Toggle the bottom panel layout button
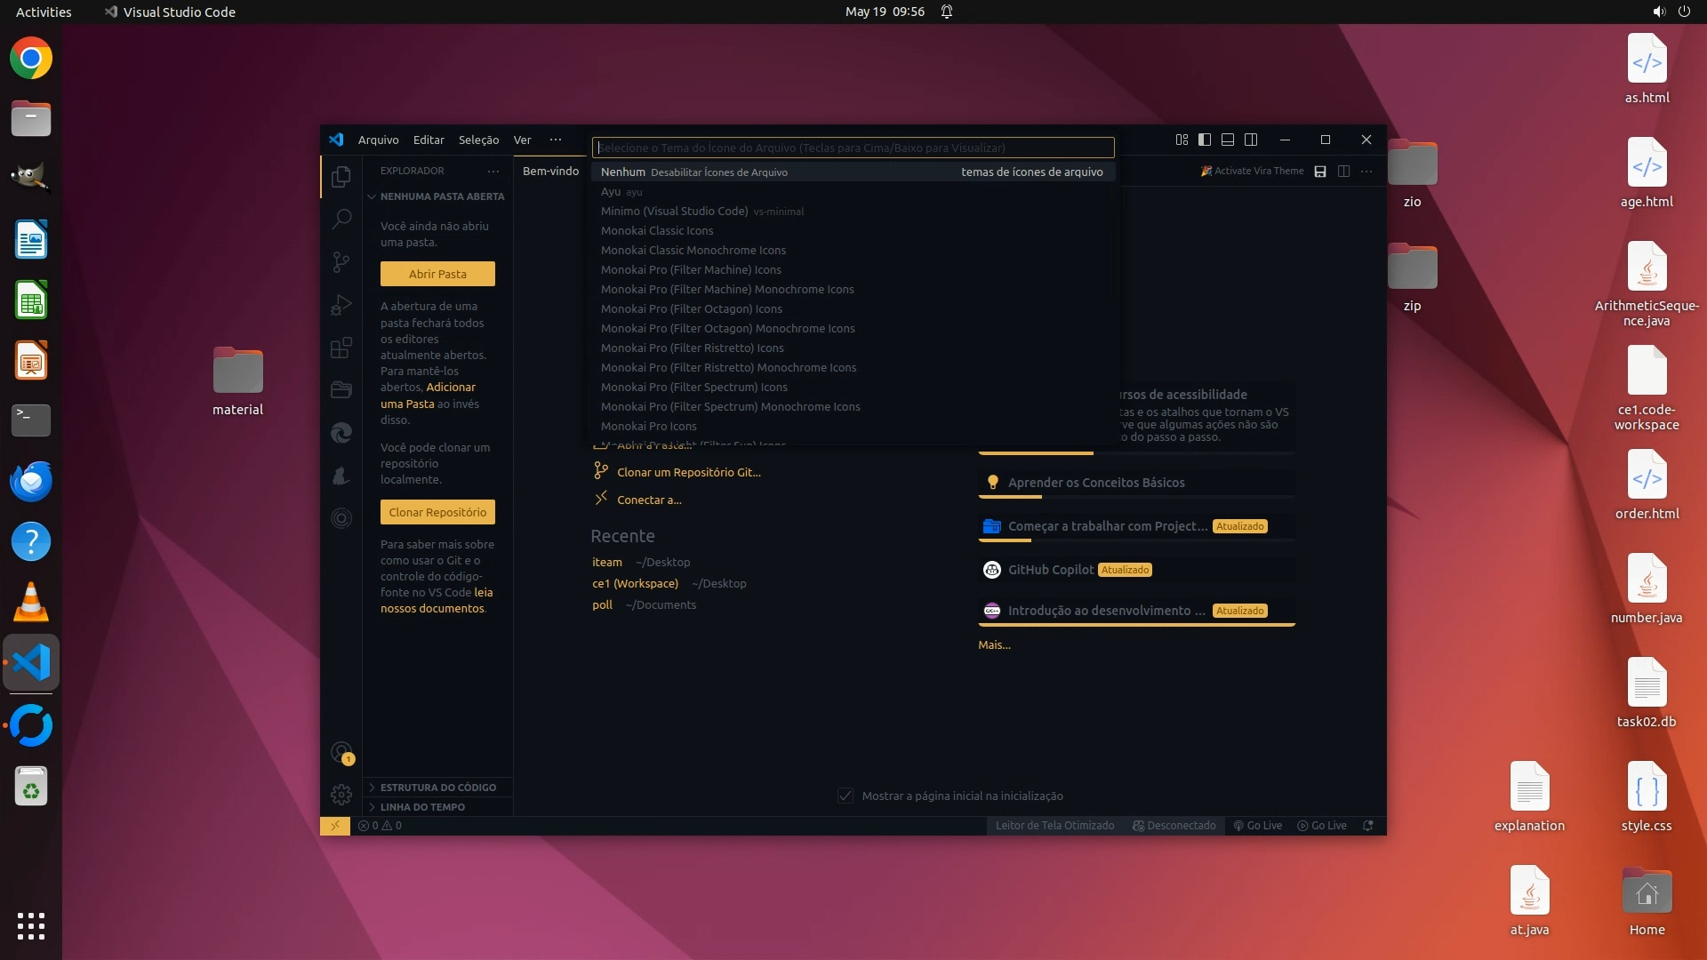Image resolution: width=1707 pixels, height=960 pixels. point(1228,140)
